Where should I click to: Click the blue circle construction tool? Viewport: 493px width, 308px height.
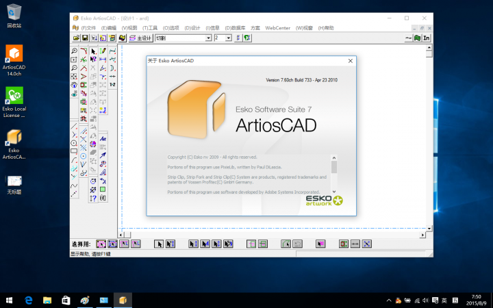[x=84, y=156]
